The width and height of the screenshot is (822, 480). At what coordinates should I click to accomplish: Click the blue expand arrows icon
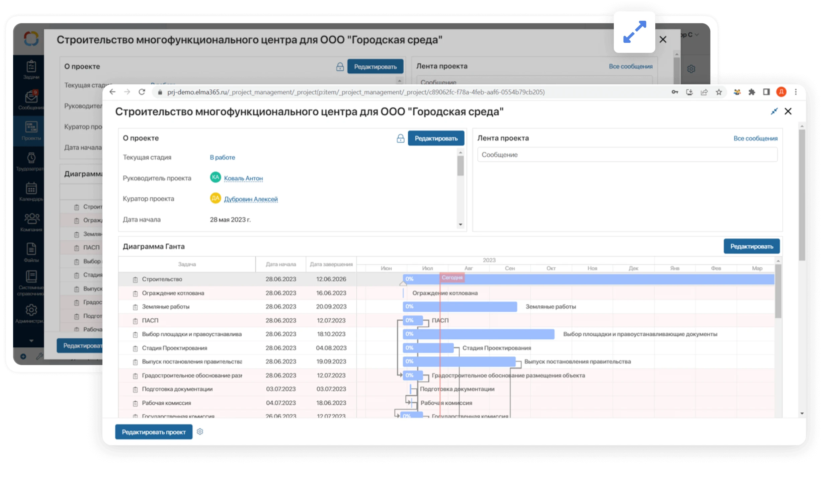(634, 32)
